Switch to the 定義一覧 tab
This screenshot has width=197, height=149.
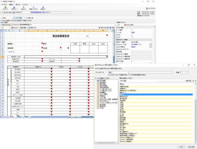[29, 18]
